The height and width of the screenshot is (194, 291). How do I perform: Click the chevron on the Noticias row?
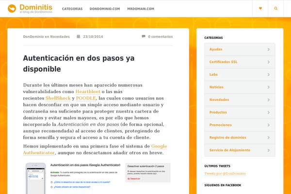click(x=269, y=87)
